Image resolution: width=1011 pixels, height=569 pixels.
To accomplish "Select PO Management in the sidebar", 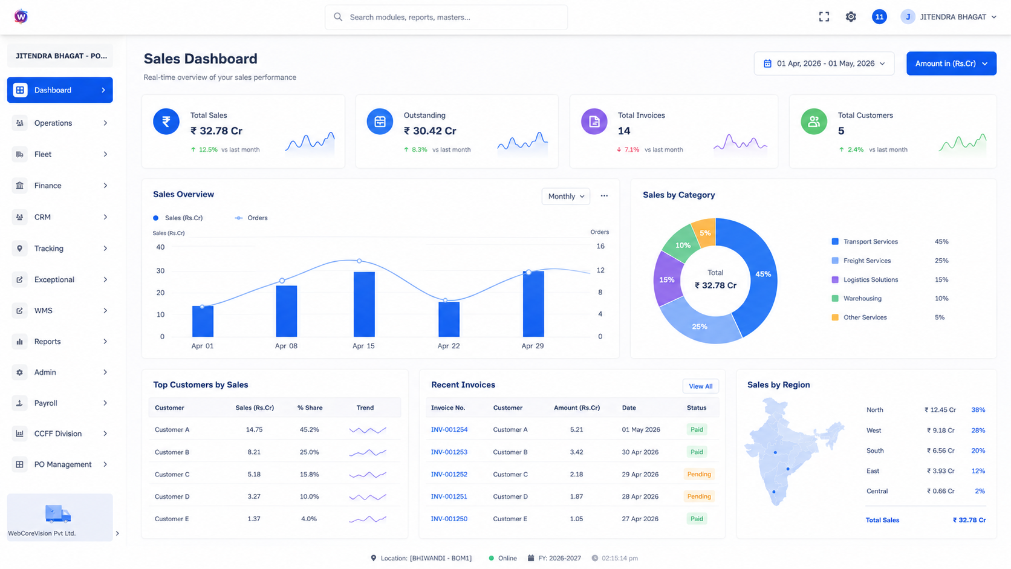I will tap(60, 464).
